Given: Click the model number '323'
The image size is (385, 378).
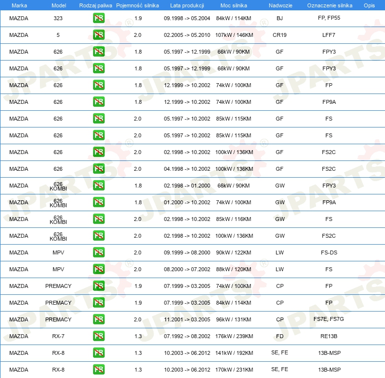Looking at the screenshot, I should point(58,18).
